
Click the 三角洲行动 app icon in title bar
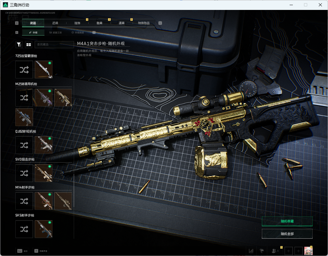(x=5, y=4)
